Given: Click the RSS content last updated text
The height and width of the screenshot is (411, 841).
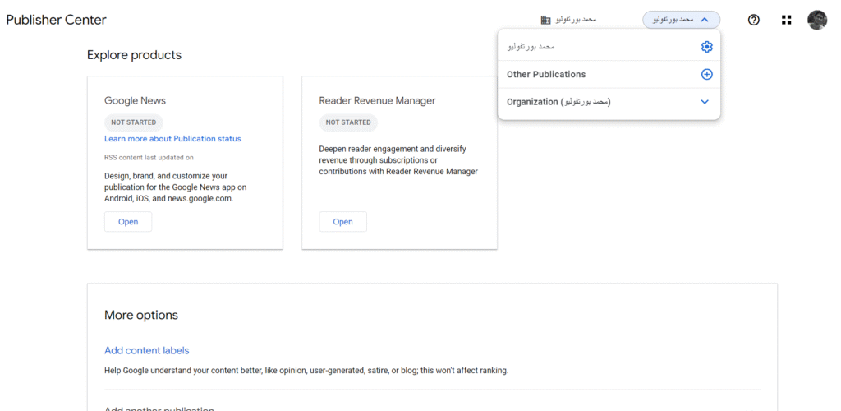Looking at the screenshot, I should point(149,157).
